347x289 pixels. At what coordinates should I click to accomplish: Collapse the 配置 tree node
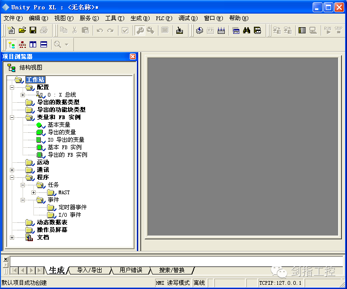point(12,87)
